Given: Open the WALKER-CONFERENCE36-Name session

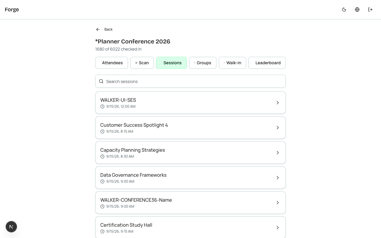Looking at the screenshot, I should pos(190,203).
